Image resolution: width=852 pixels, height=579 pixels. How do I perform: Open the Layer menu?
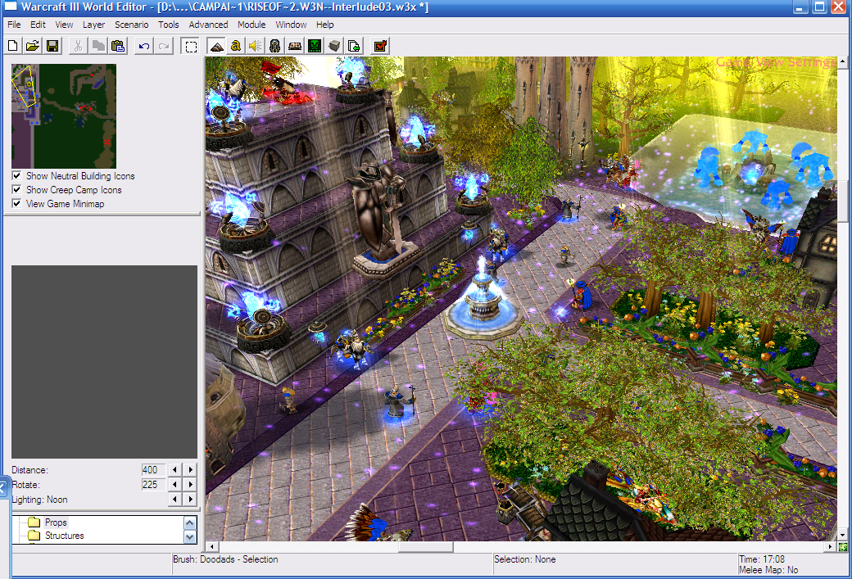tap(94, 25)
